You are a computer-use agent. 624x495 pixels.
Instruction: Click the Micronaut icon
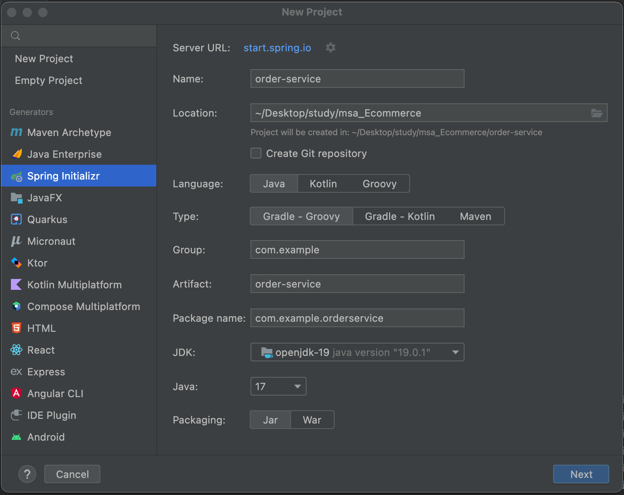pyautogui.click(x=16, y=241)
